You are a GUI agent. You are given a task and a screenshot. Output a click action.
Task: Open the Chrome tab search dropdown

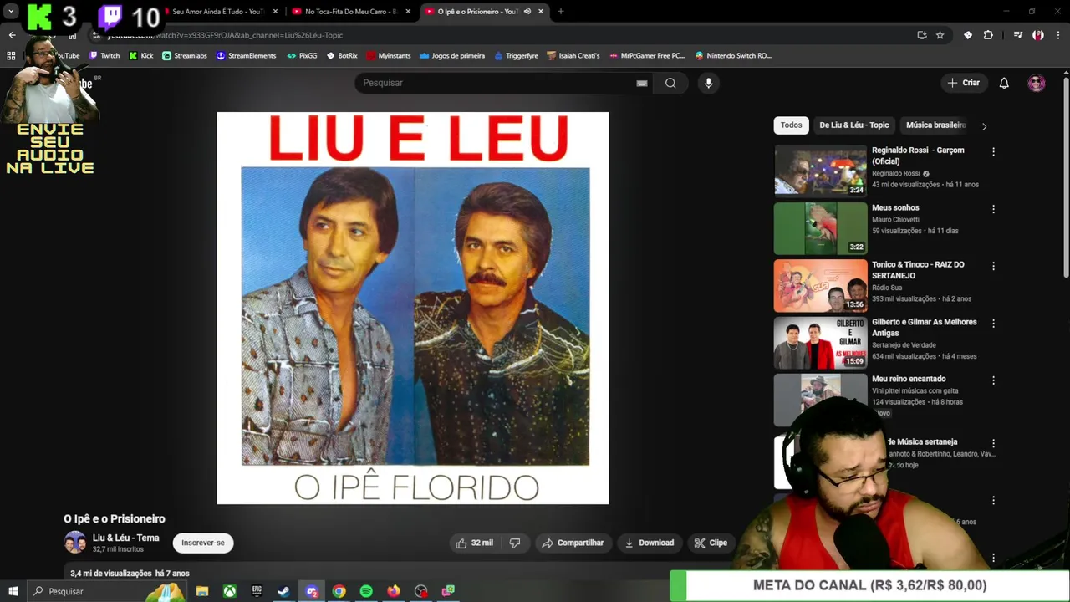(11, 12)
